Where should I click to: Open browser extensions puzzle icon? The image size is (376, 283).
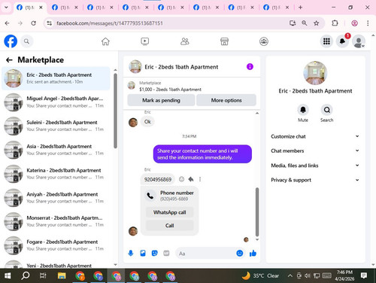335,23
